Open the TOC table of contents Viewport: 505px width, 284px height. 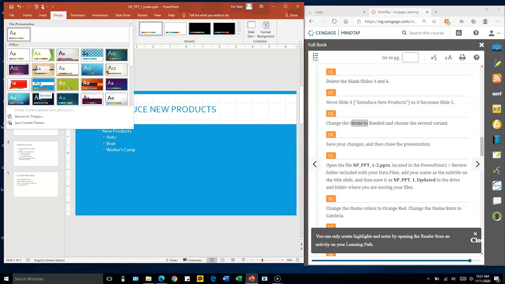pyautogui.click(x=315, y=58)
